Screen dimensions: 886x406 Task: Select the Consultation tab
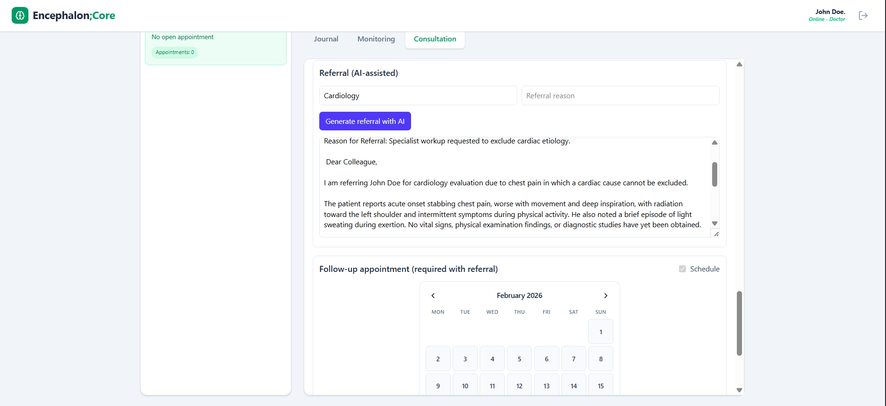435,39
